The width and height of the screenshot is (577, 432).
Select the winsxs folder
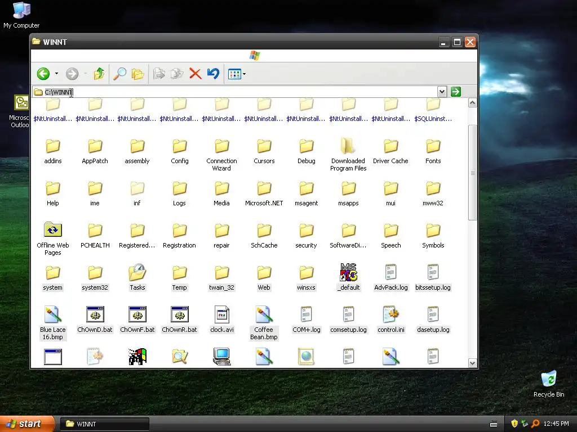pos(306,278)
